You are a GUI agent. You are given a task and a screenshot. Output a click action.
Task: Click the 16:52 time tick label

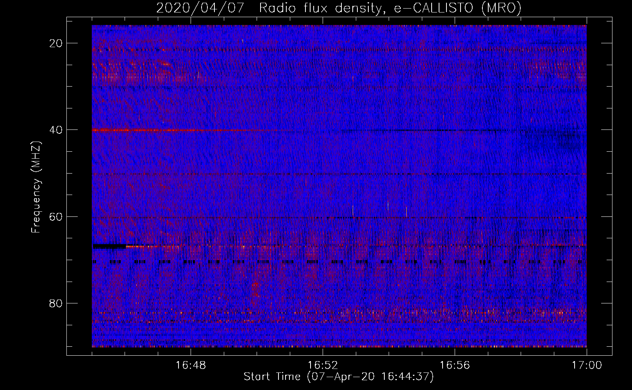tap(323, 365)
